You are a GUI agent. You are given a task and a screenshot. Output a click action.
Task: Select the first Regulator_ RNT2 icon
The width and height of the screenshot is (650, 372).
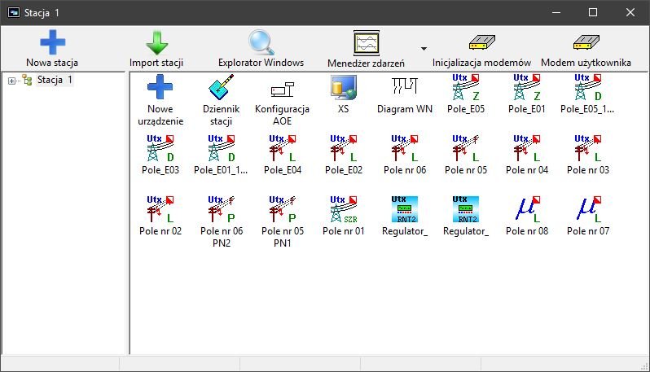405,210
